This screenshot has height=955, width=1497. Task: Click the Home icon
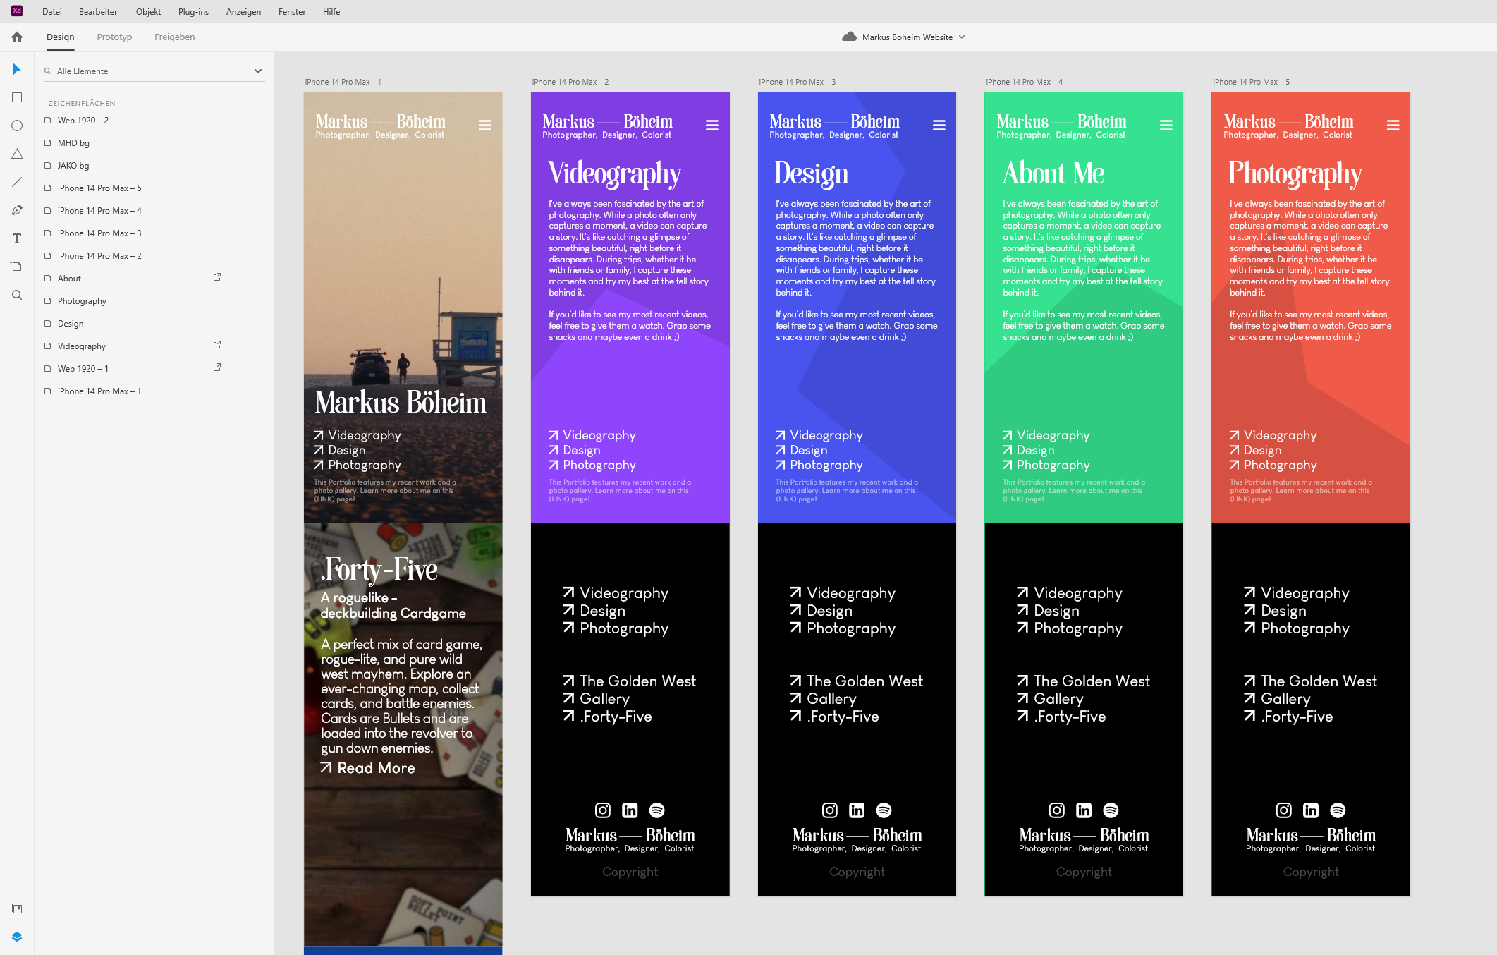(x=17, y=37)
